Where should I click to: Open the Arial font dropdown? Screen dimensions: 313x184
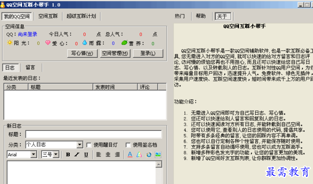(x=34, y=154)
